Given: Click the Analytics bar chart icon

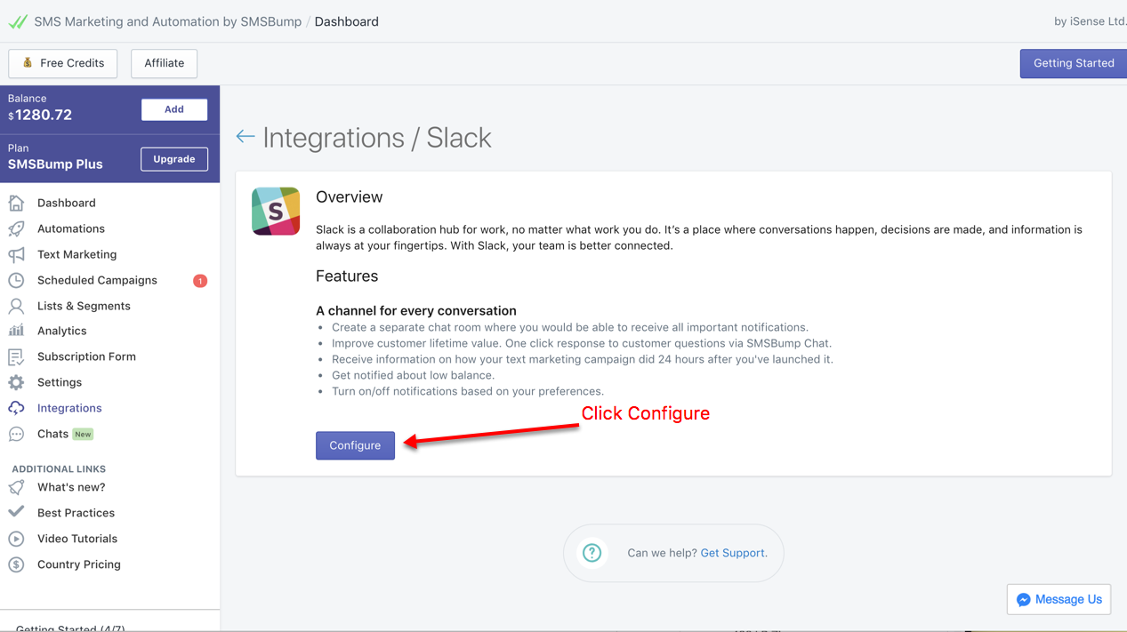Looking at the screenshot, I should point(16,331).
